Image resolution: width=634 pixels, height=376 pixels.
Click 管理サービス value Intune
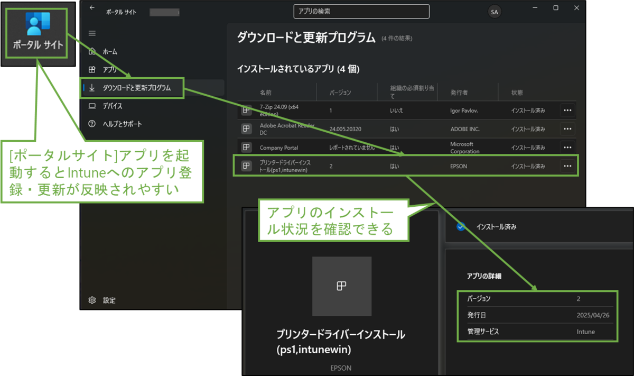pos(586,332)
